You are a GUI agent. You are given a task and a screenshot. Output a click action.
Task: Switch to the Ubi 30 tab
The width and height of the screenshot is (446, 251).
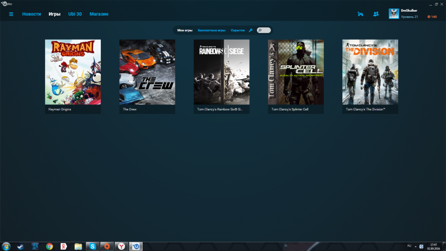pyautogui.click(x=75, y=14)
